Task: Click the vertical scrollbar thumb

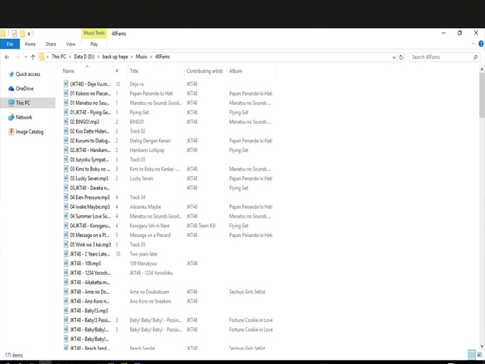Action: click(x=482, y=95)
